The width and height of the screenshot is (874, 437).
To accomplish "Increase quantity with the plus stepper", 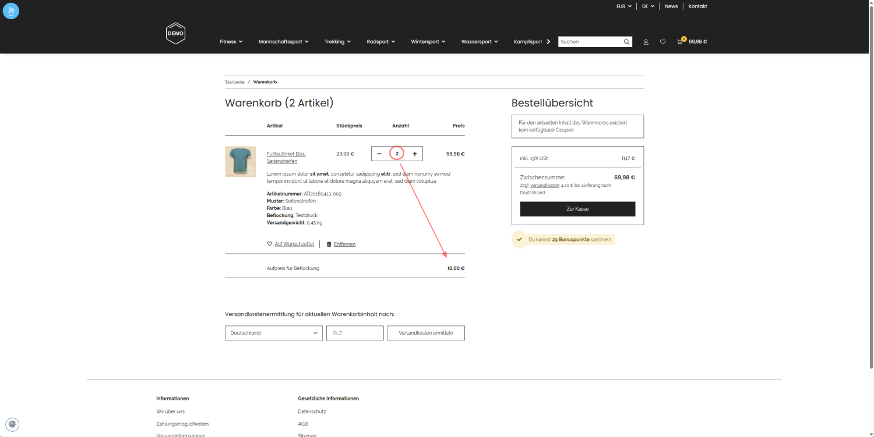I will (x=414, y=153).
